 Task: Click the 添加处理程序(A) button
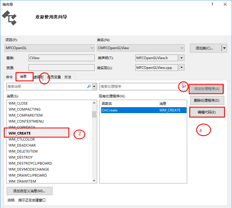click(x=206, y=89)
